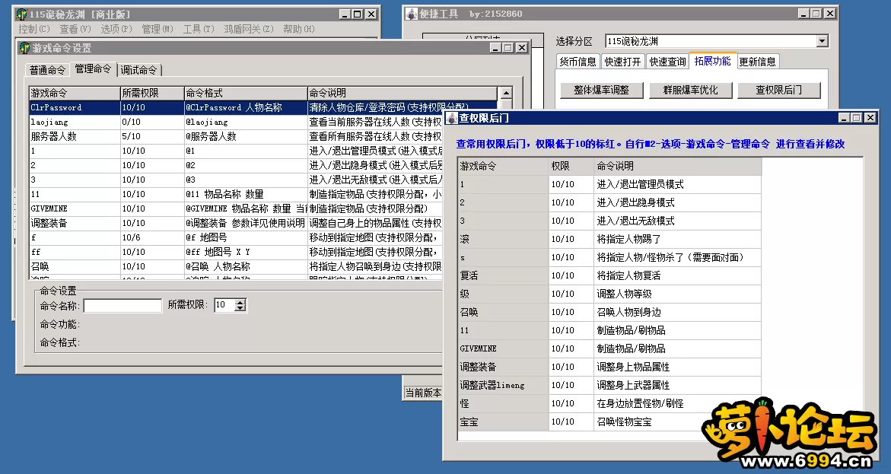Select the f command row with 10/6
The width and height of the screenshot is (891, 474).
pyautogui.click(x=236, y=237)
